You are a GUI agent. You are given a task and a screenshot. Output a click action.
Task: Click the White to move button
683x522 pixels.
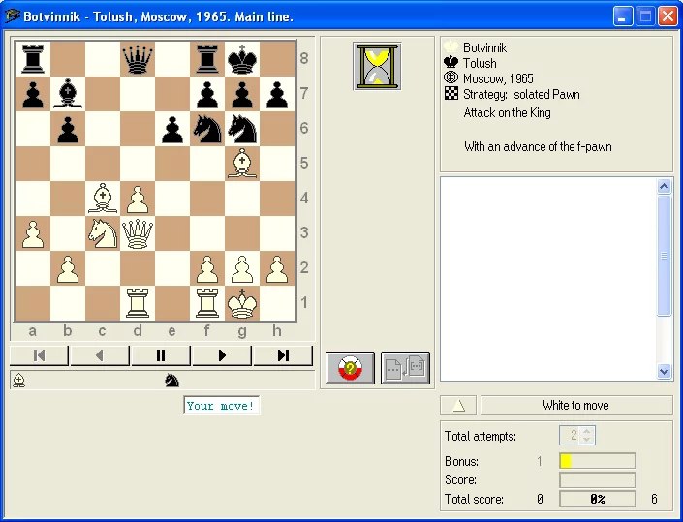coord(576,406)
